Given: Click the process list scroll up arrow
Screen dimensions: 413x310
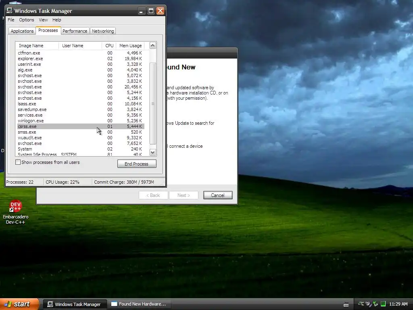Looking at the screenshot, I should pos(153,45).
